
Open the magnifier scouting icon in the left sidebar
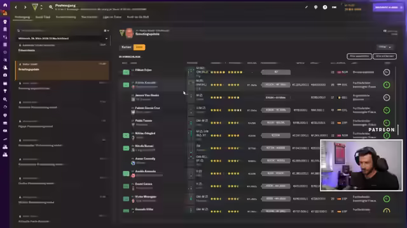tap(5, 99)
